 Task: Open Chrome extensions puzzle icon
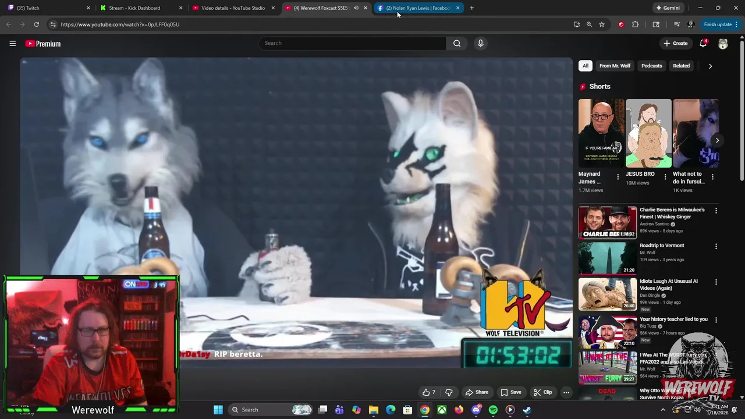[635, 24]
